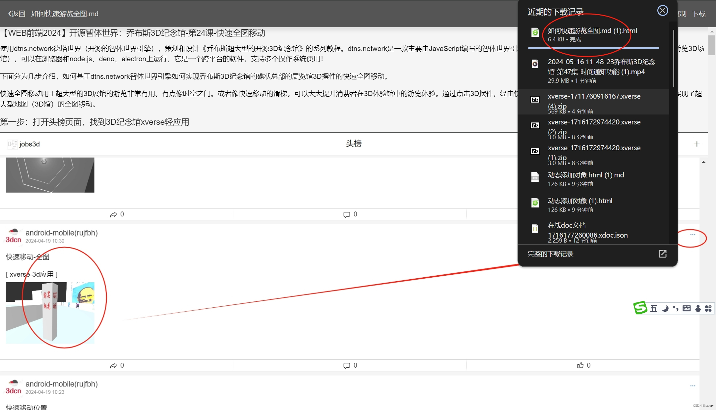
Task: Click the feed scroll-up arrow
Action: (703, 162)
